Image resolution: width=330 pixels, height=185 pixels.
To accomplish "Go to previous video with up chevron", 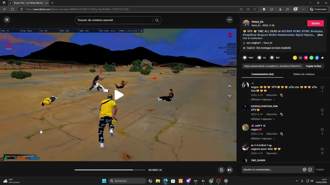I will pyautogui.click(x=229, y=86).
